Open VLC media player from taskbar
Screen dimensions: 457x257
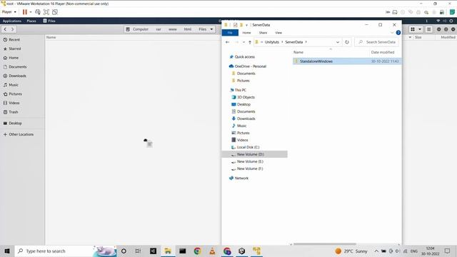tap(212, 251)
